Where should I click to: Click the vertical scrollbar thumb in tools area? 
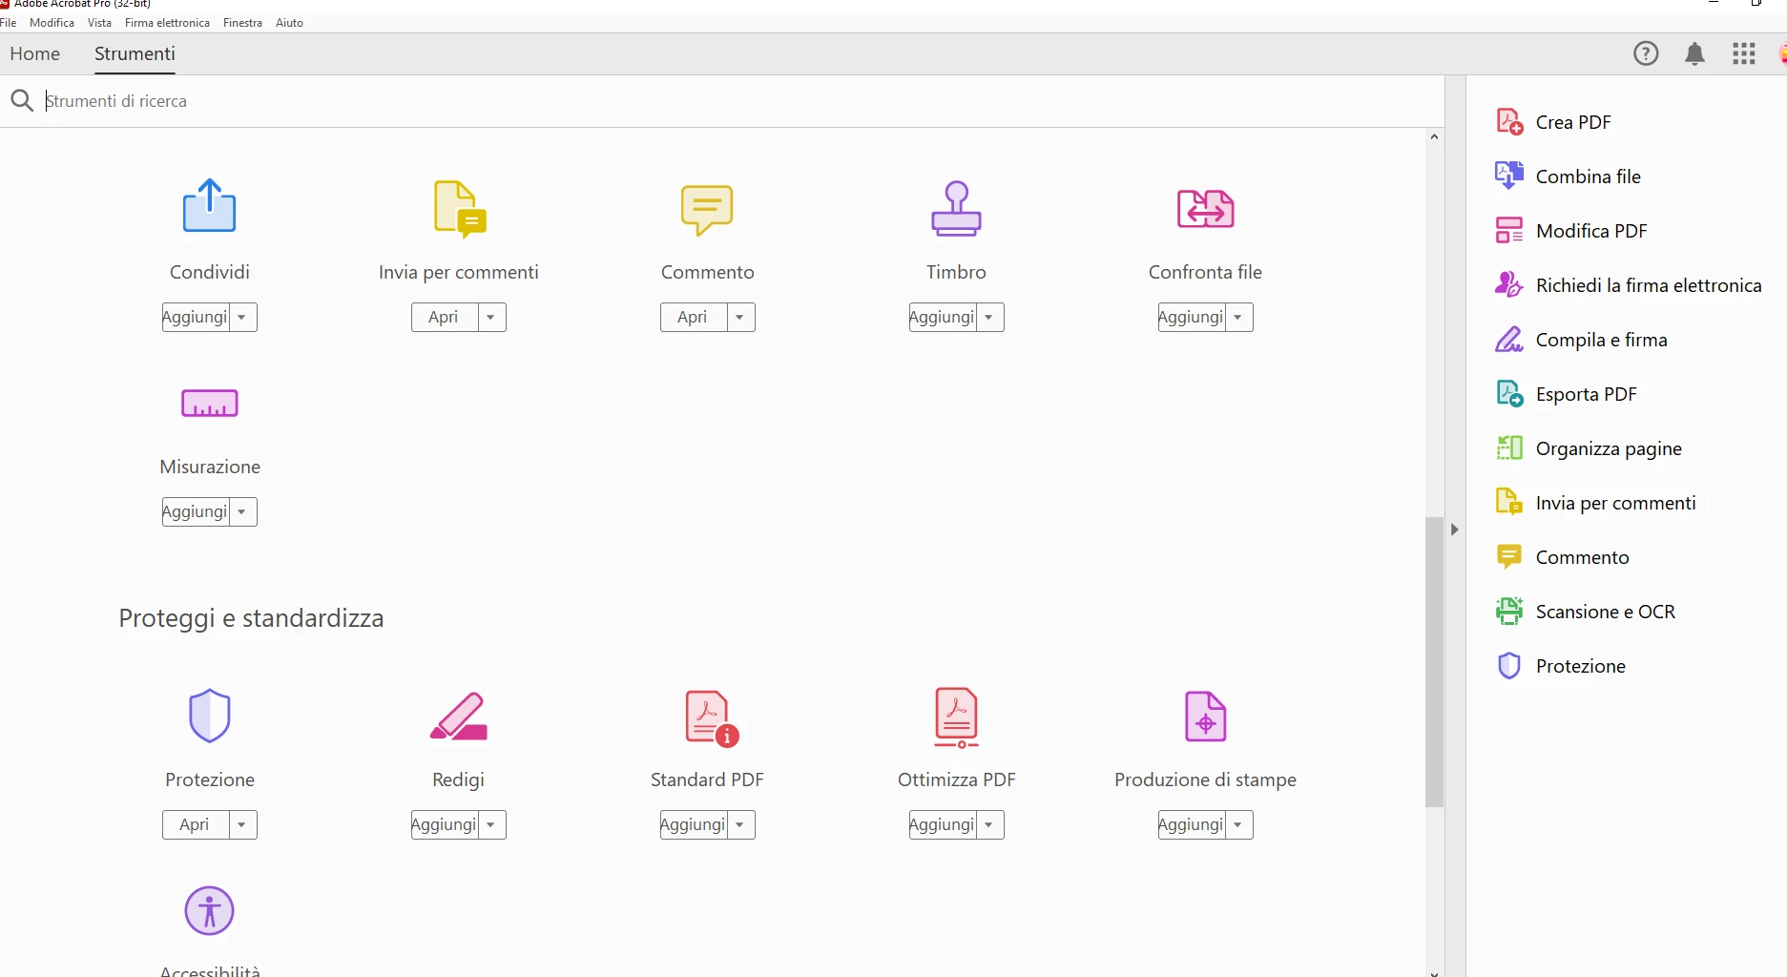coord(1434,661)
